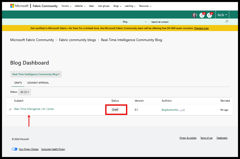Expand the Galleries menu
The height and width of the screenshot is (159, 240).
click(x=80, y=6)
